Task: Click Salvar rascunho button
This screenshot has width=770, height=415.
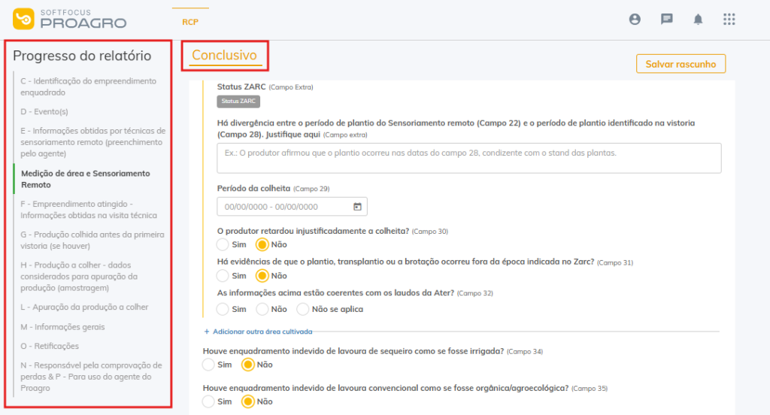Action: click(x=681, y=64)
